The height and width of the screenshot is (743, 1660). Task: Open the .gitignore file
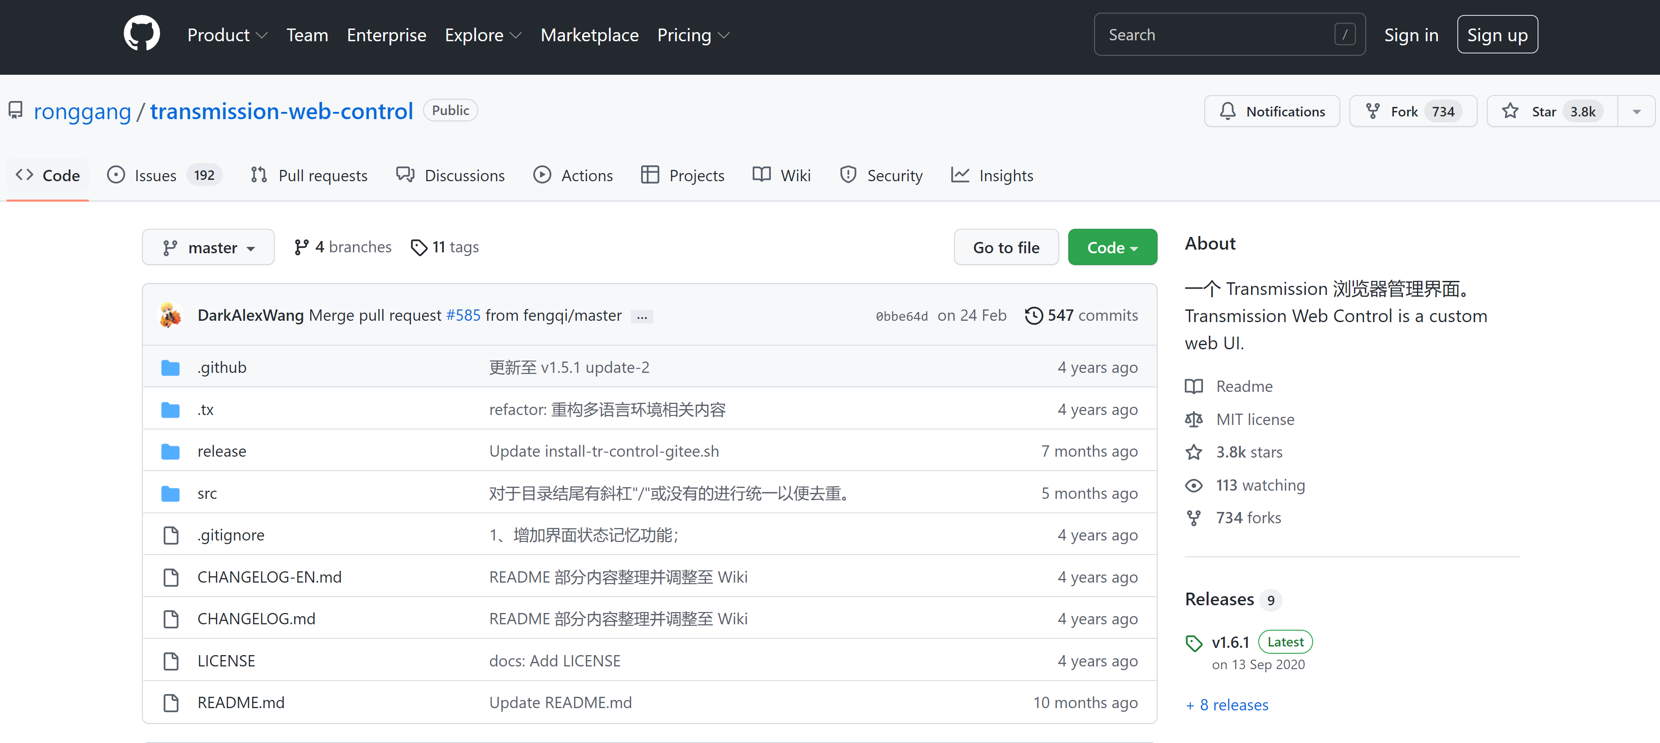point(231,535)
